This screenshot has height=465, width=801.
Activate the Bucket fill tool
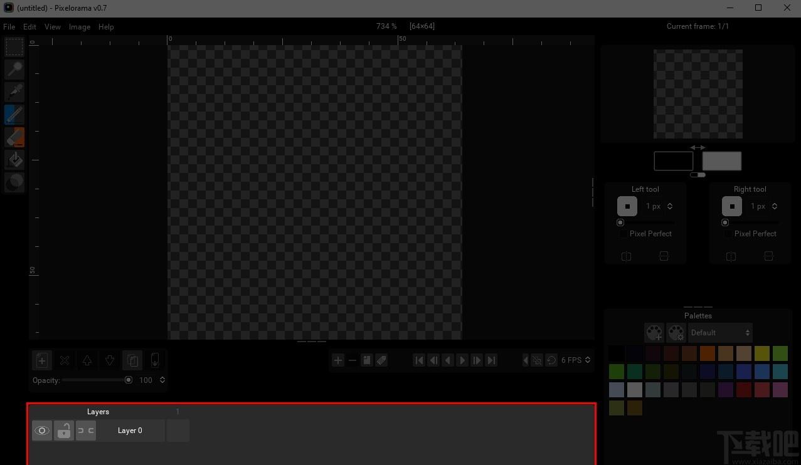(14, 160)
